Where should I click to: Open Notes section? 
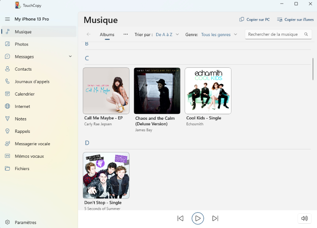39,119
